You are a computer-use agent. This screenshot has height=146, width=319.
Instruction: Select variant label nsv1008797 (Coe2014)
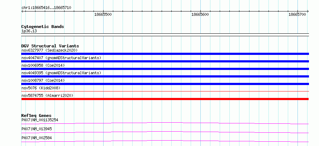(43, 80)
